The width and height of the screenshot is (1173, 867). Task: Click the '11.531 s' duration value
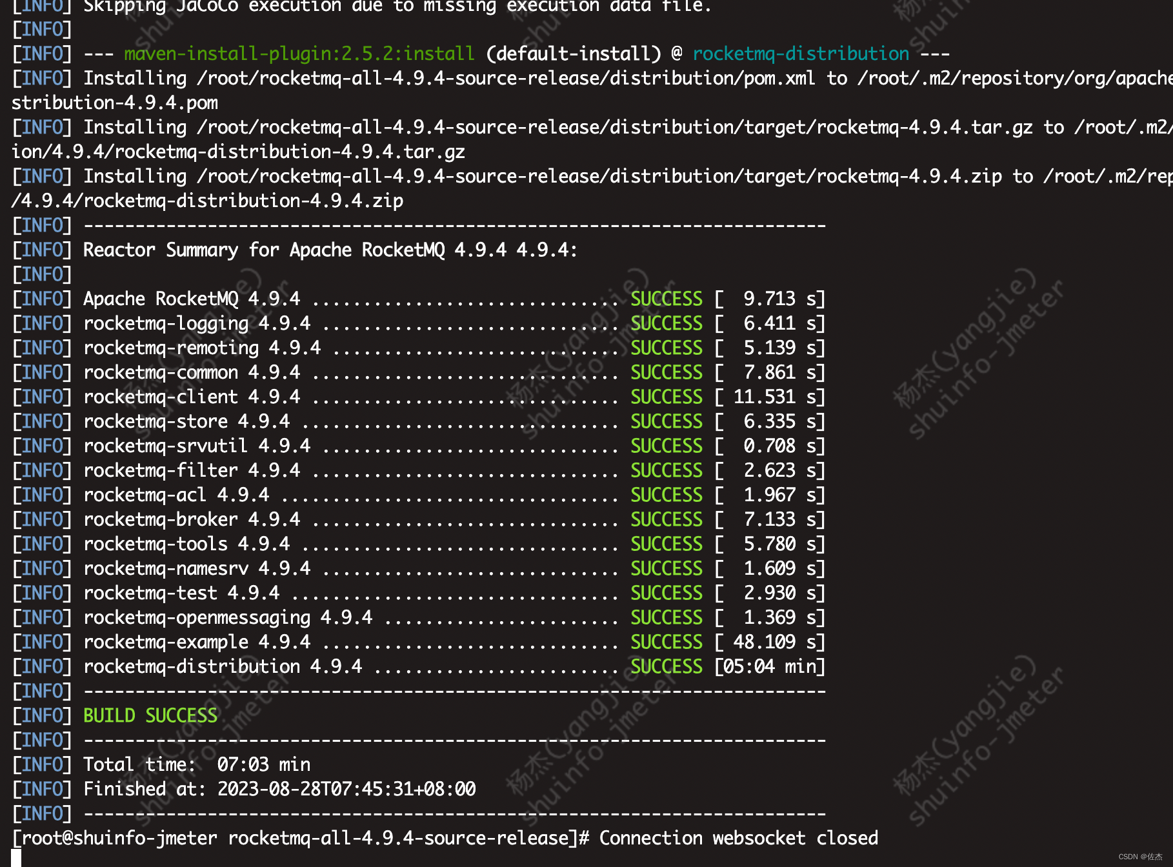coord(775,397)
